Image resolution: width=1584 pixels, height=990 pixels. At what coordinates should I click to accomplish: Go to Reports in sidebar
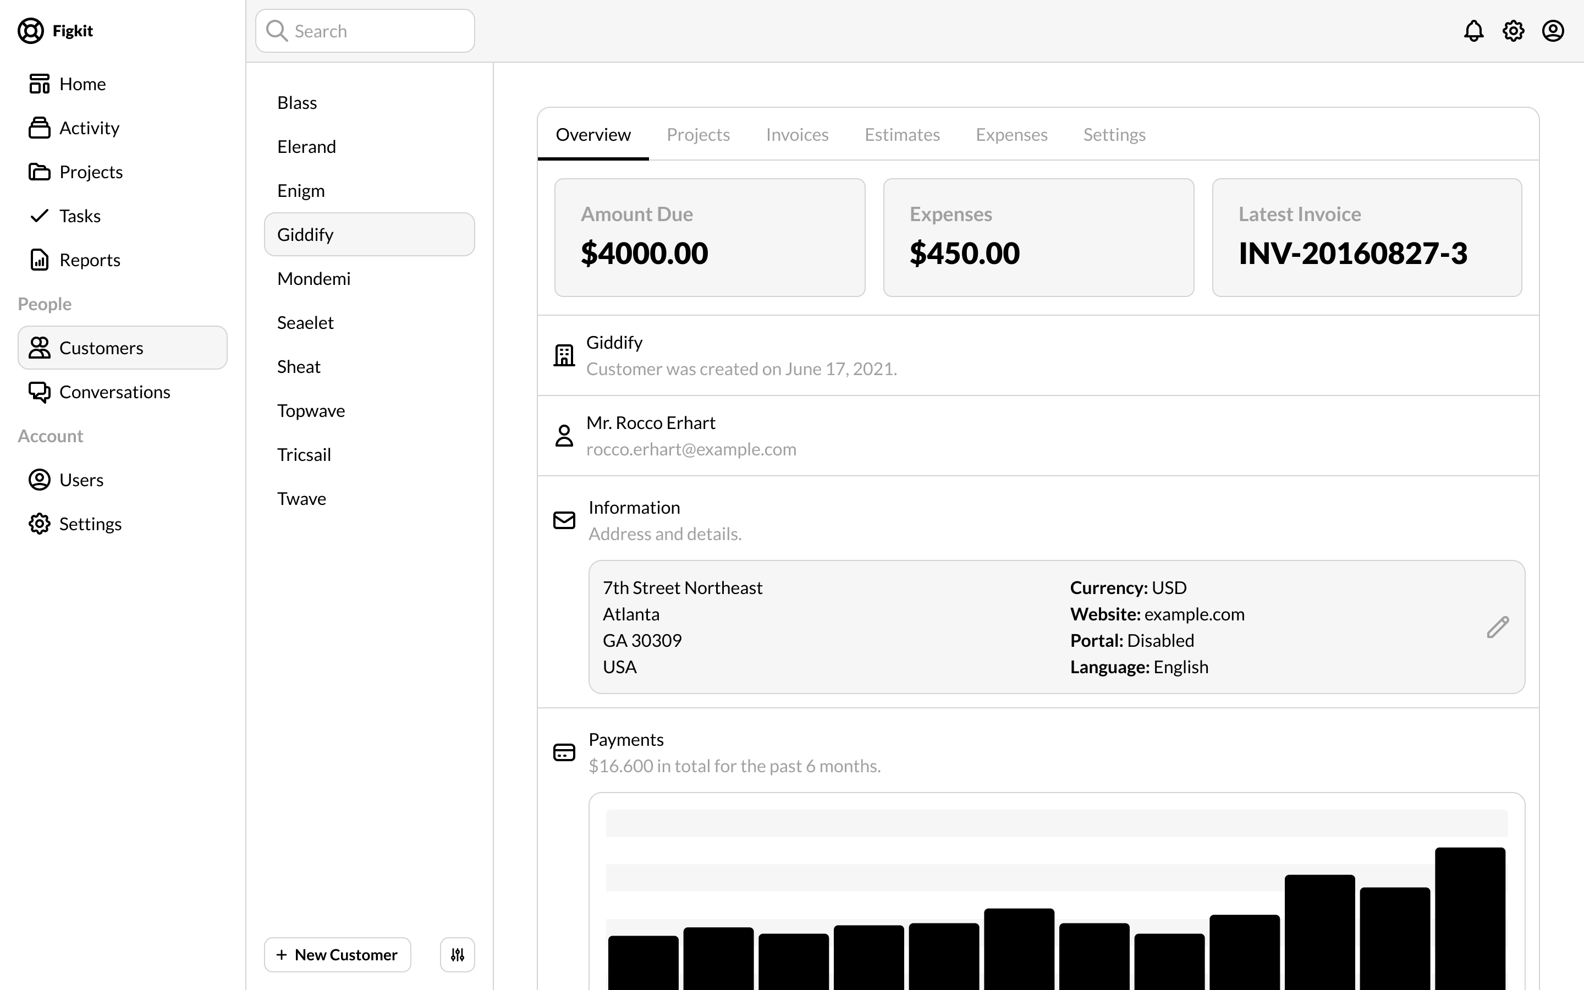click(90, 260)
